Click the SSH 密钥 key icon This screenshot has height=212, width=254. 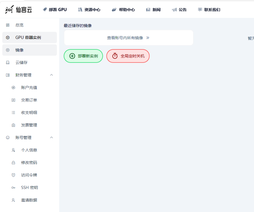coord(13,188)
